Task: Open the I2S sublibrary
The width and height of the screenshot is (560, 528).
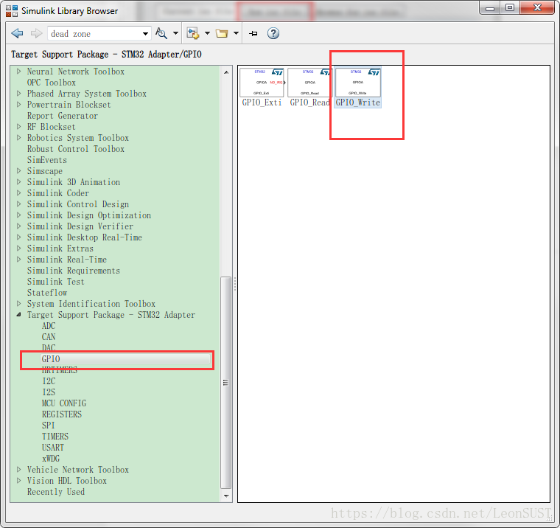Action: (49, 392)
